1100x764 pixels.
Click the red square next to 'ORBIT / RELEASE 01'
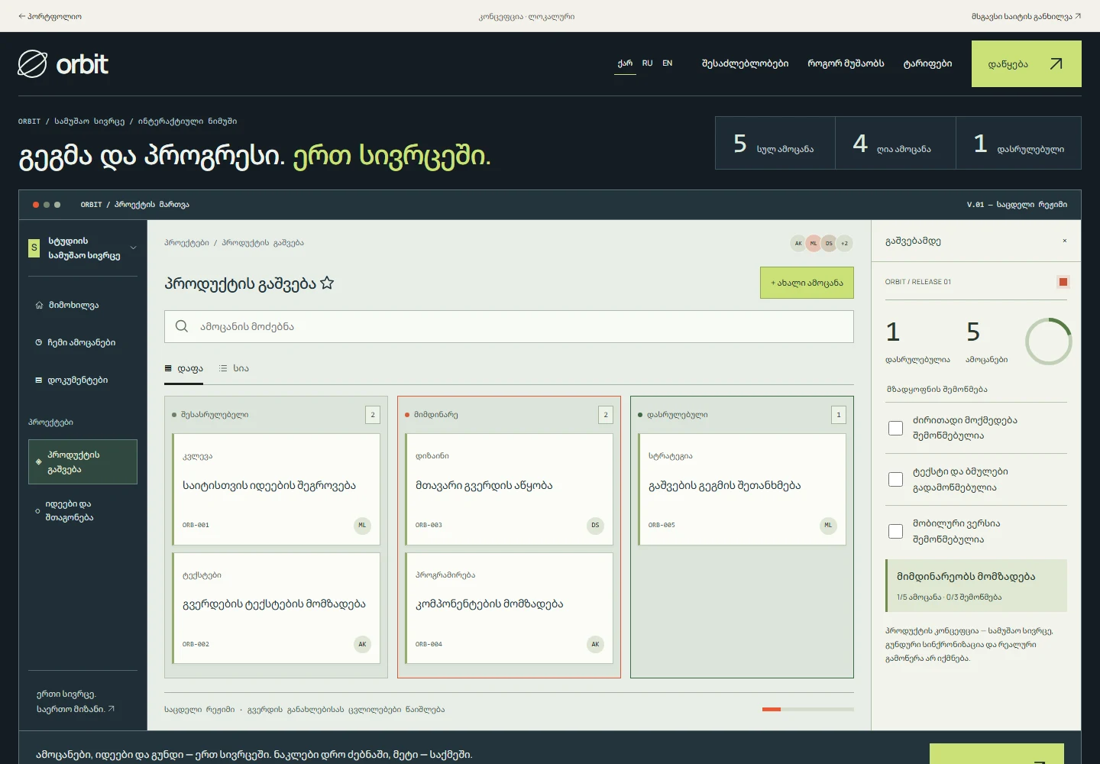coord(1063,282)
